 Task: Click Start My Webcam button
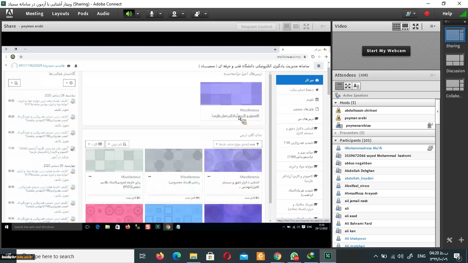(x=386, y=51)
